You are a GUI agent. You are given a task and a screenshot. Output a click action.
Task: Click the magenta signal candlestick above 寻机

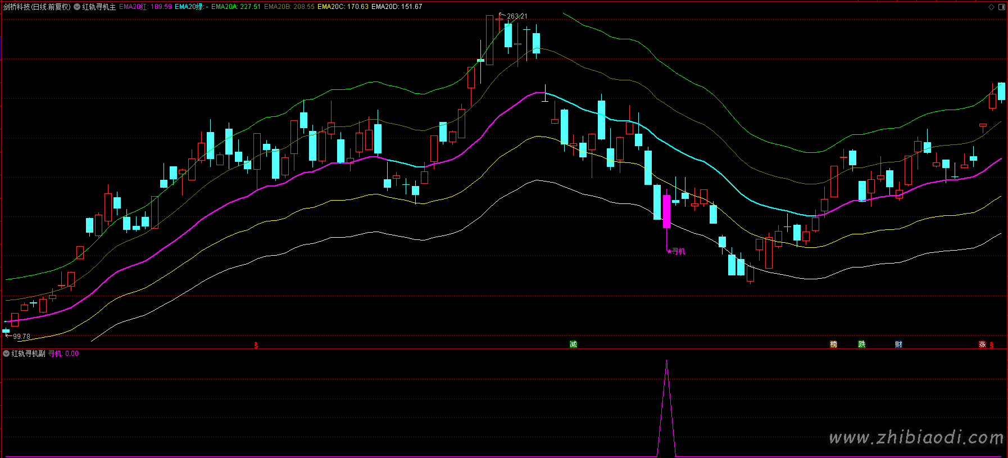coord(667,211)
